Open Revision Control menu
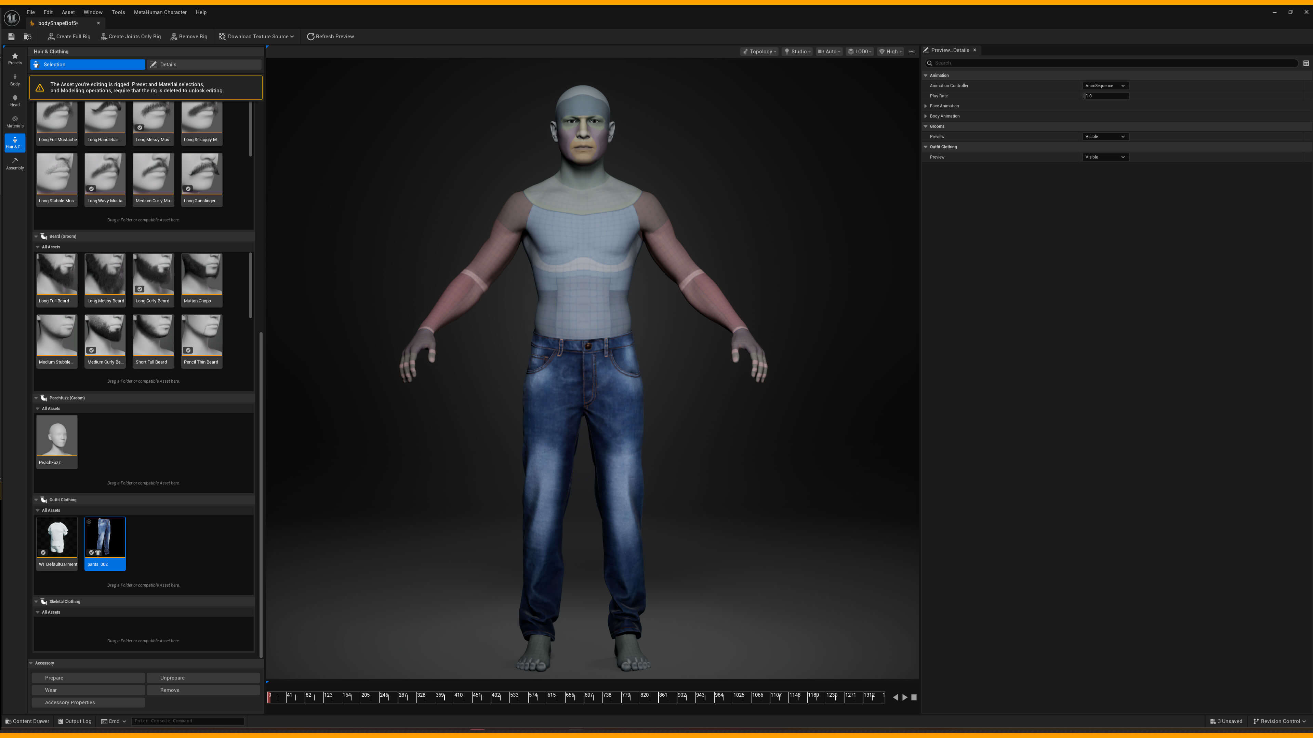Screen dimensions: 1313x738 [1279, 721]
